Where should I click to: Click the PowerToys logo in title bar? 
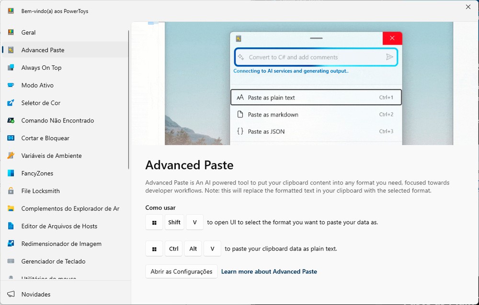(11, 11)
